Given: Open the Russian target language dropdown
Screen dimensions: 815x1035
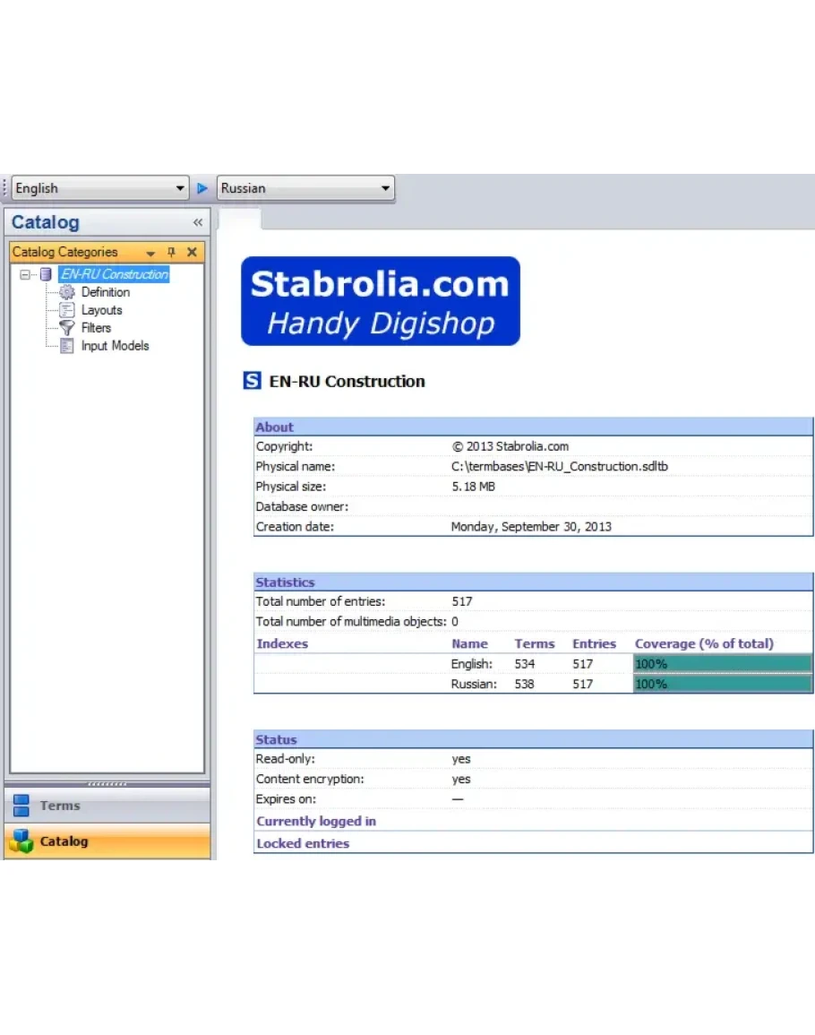Looking at the screenshot, I should click(385, 188).
